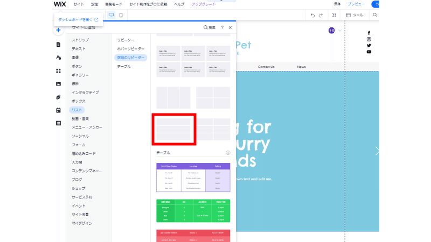431x242 pixels.
Task: Click the blue plus Add button
Action: click(58, 30)
